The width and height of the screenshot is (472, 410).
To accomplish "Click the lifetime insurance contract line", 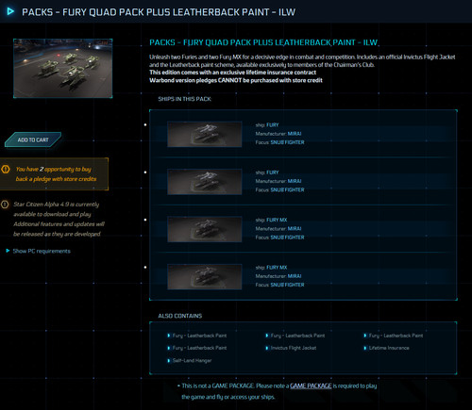I will [232, 73].
